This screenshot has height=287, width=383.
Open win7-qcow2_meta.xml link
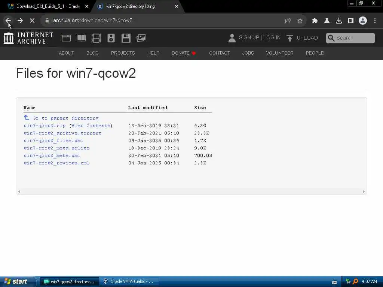coord(52,155)
